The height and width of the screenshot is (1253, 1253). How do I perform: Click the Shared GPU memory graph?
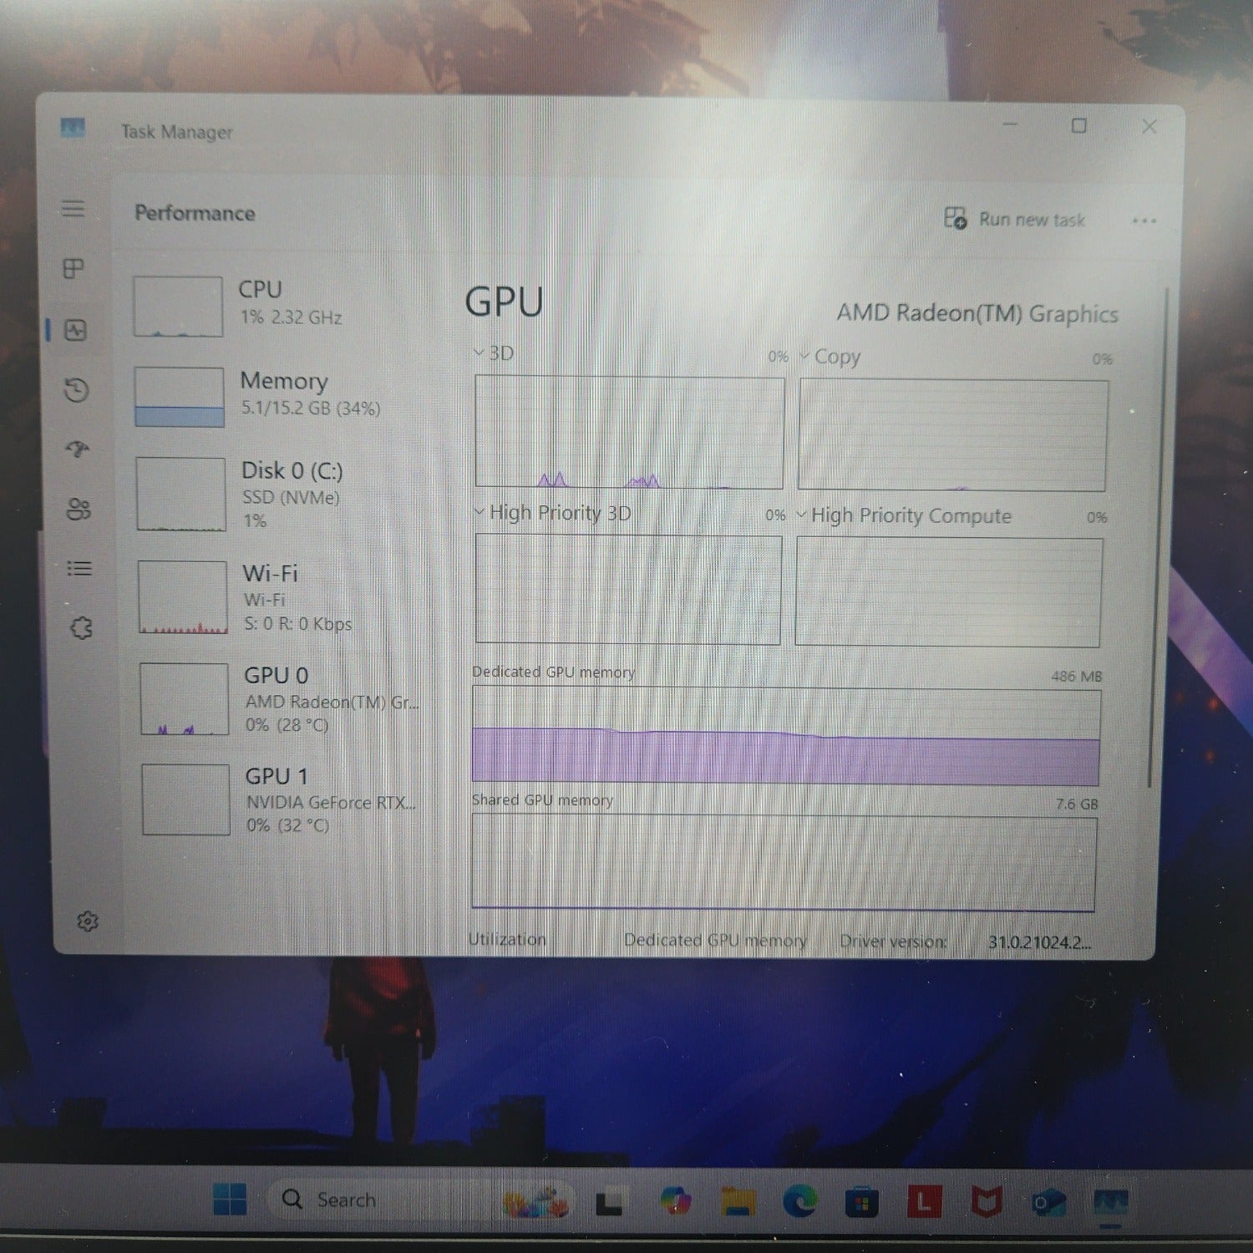[784, 863]
